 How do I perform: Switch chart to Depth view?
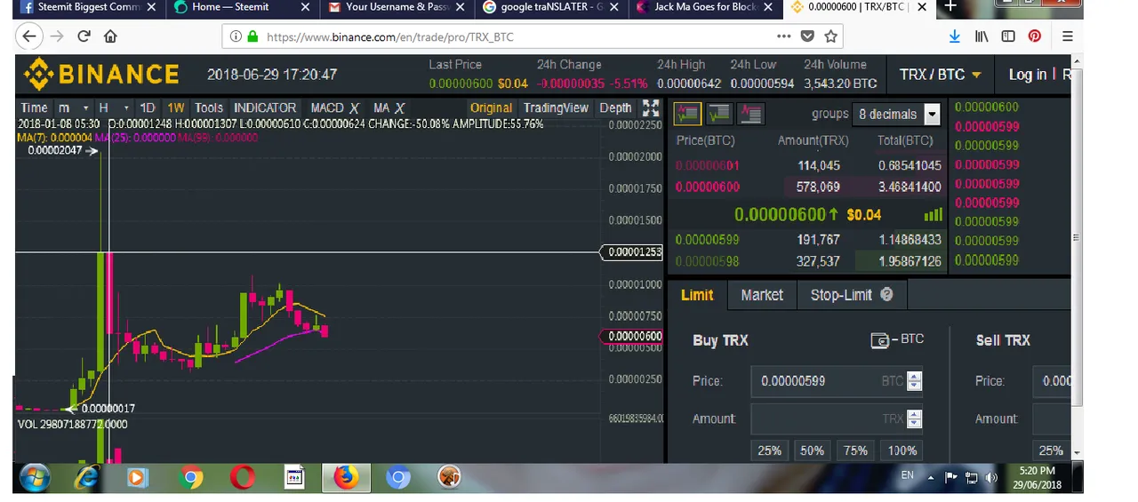[x=615, y=108]
